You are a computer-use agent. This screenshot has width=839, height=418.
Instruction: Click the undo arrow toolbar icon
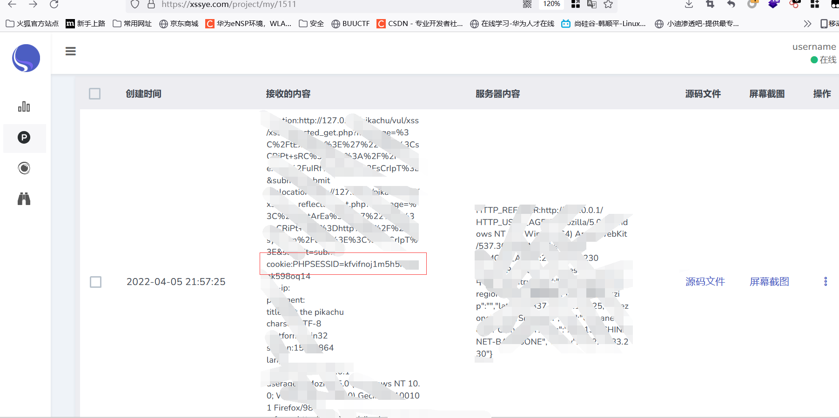point(731,4)
